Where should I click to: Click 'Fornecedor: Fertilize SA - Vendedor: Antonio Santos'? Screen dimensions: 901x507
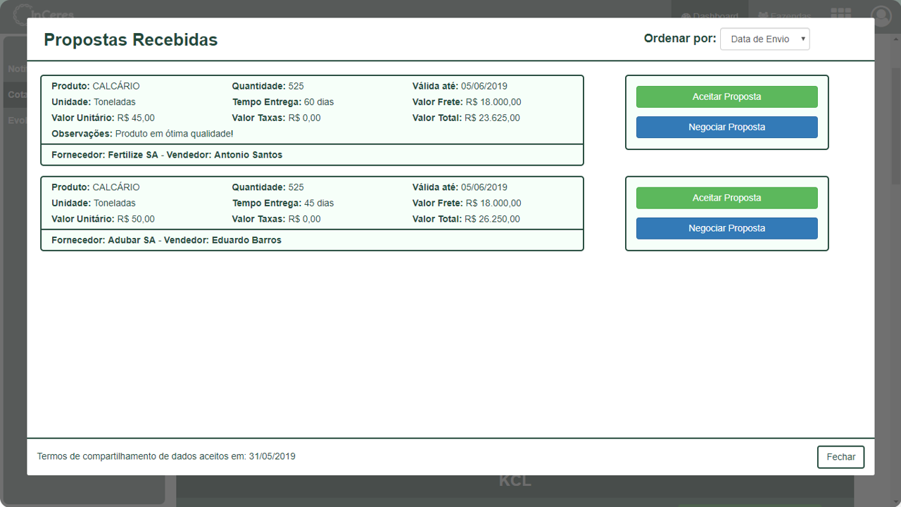(167, 155)
